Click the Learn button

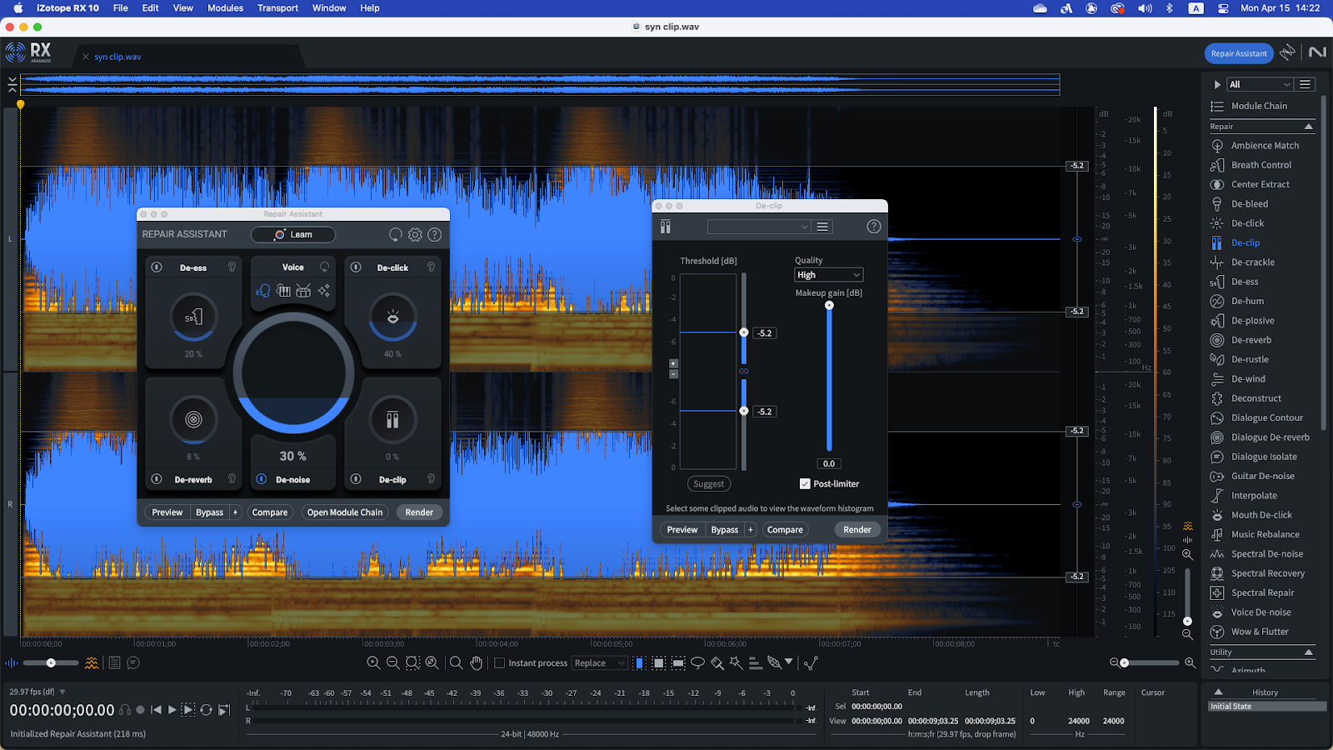coord(293,235)
